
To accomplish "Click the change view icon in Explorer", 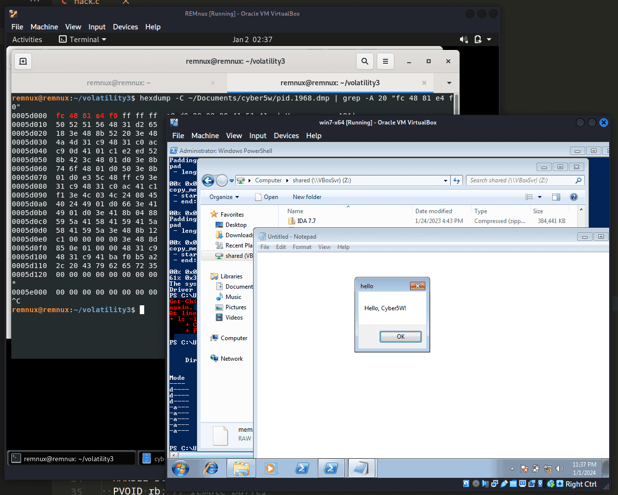I will click(529, 197).
